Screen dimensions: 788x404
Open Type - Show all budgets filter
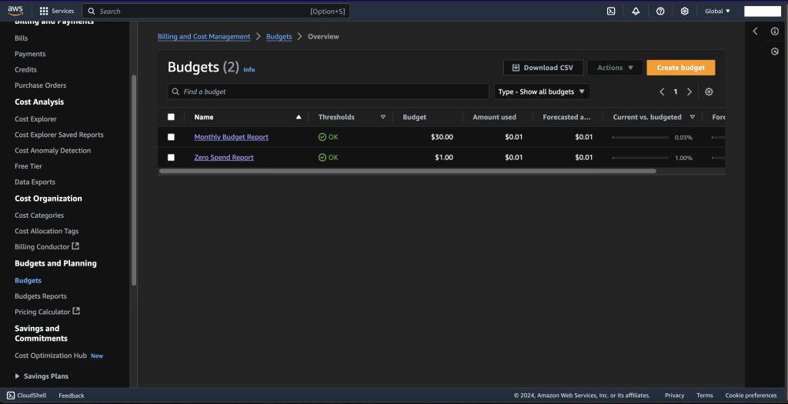(x=542, y=92)
